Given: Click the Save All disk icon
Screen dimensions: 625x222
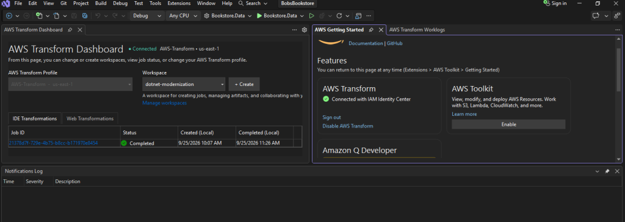Looking at the screenshot, I should (84, 16).
